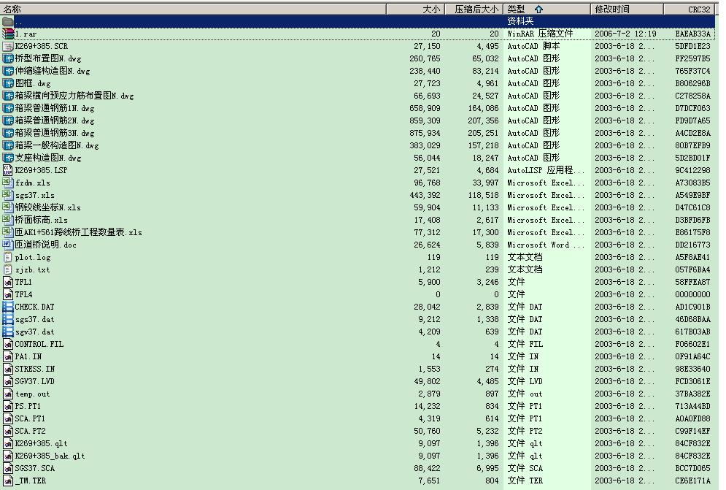The image size is (726, 490).
Task: Select the K269+385.SCR script file icon
Action: point(8,46)
